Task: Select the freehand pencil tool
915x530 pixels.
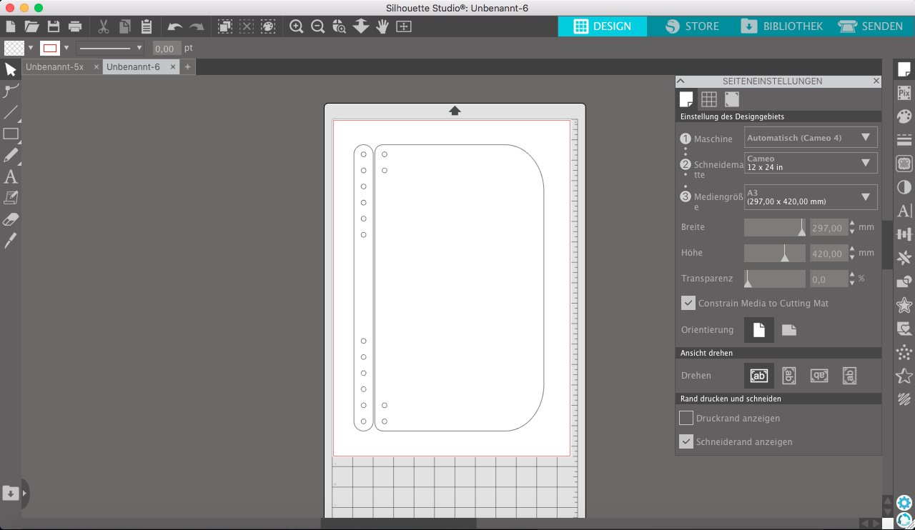Action: point(11,155)
